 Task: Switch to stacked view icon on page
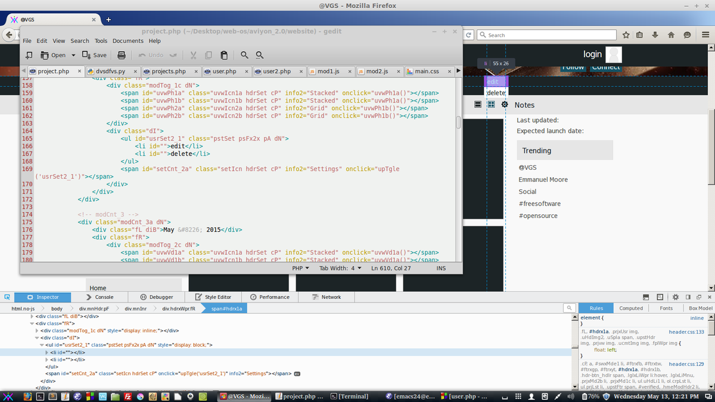click(x=478, y=105)
